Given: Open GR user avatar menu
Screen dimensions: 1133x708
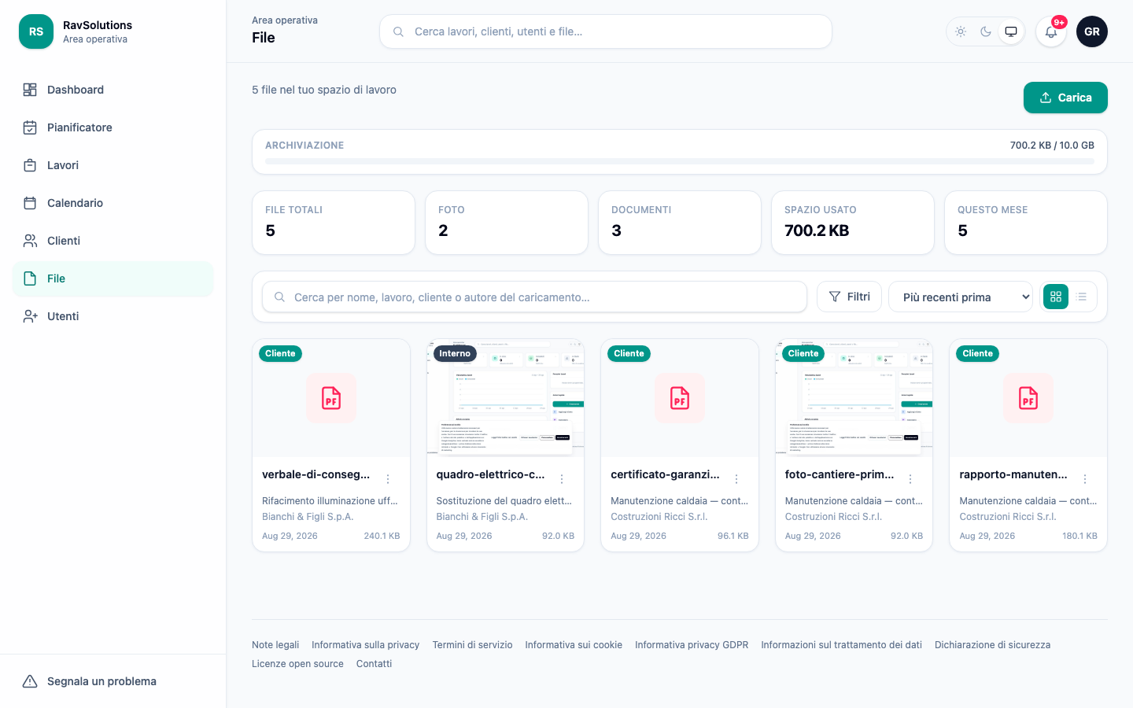Looking at the screenshot, I should (1092, 31).
